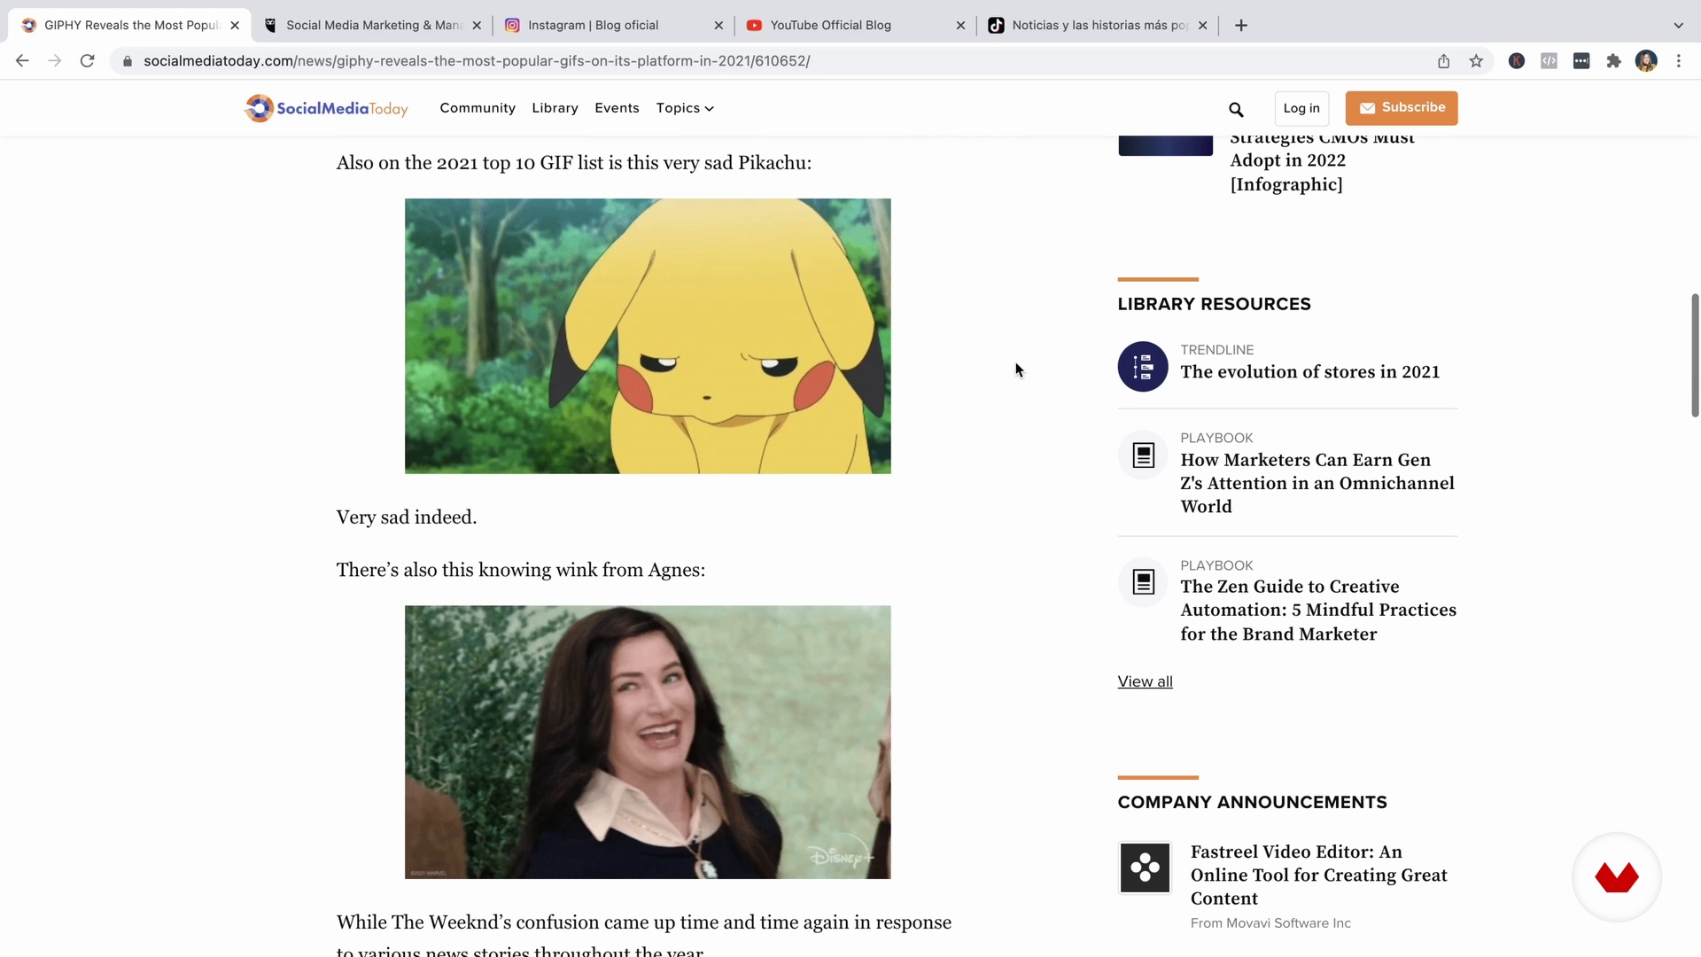Open The evolution of stores in 2021
This screenshot has width=1701, height=957.
coord(1309,372)
